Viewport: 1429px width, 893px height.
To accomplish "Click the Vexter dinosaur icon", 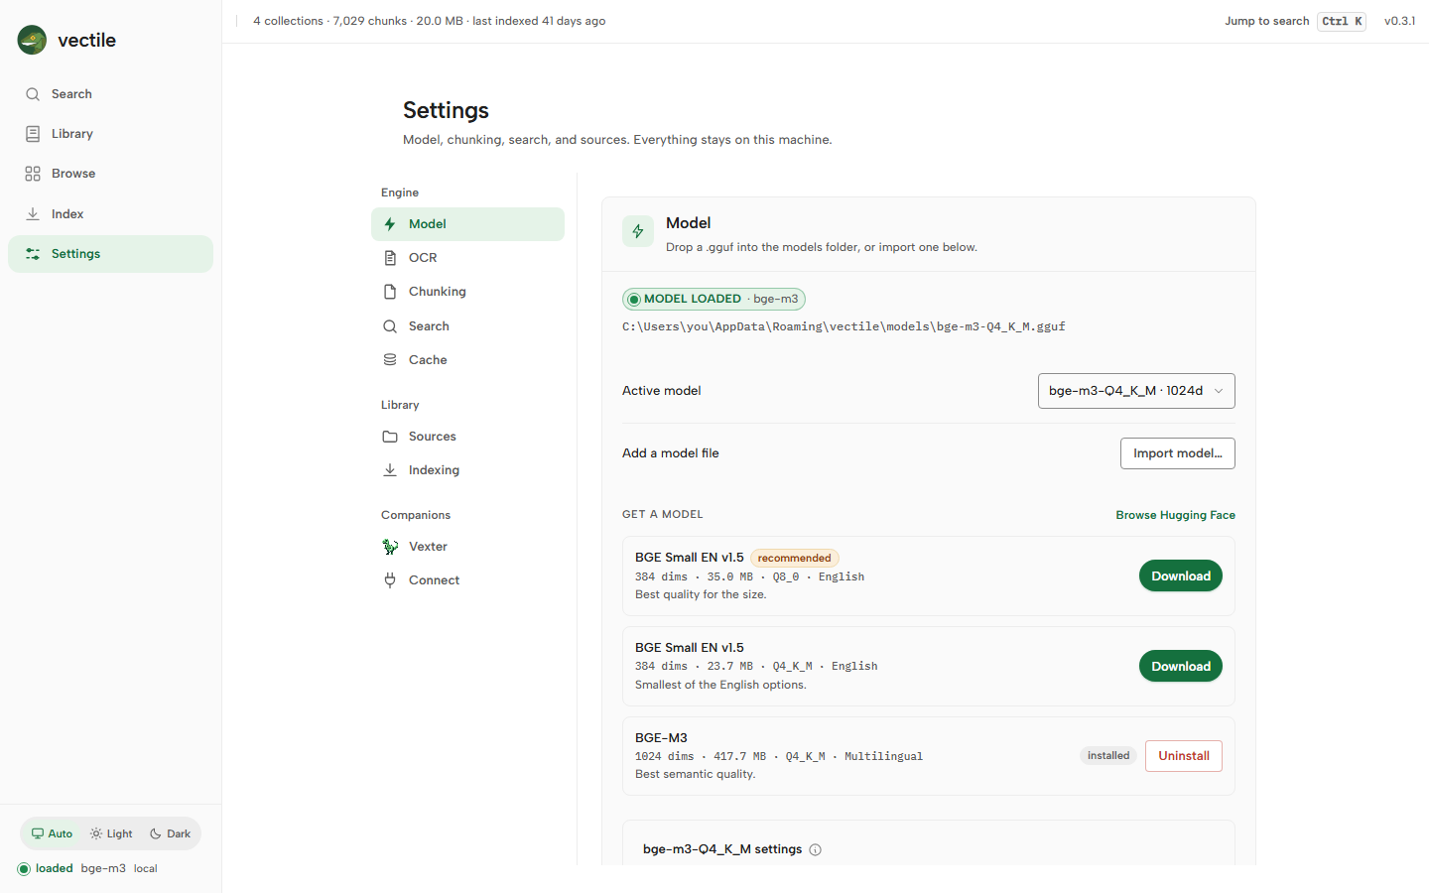I will [x=390, y=547].
